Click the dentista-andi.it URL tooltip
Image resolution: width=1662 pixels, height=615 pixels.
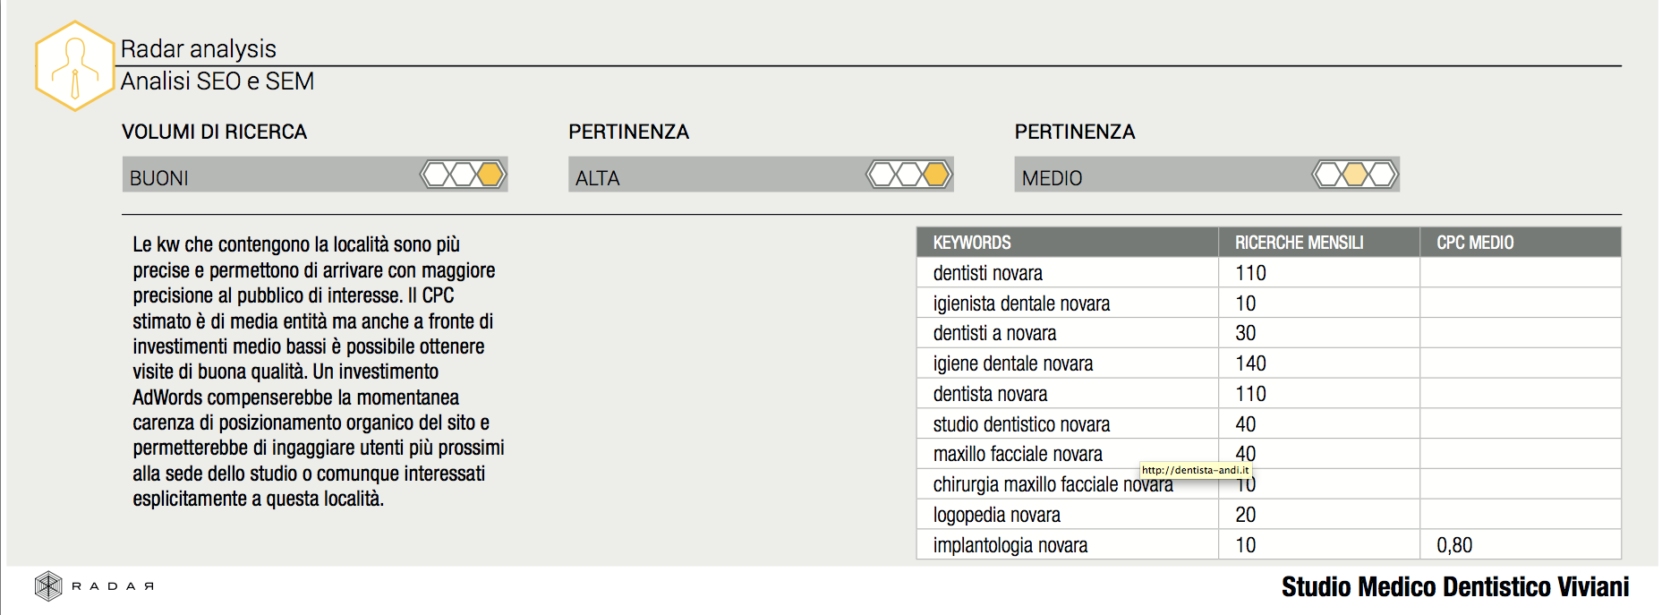point(1195,470)
